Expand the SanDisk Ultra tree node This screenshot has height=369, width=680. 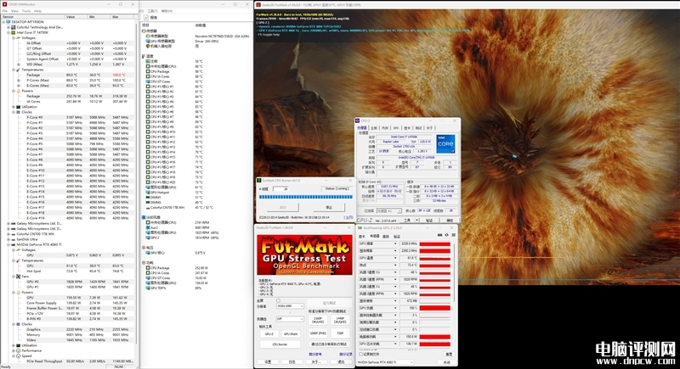[x=8, y=239]
